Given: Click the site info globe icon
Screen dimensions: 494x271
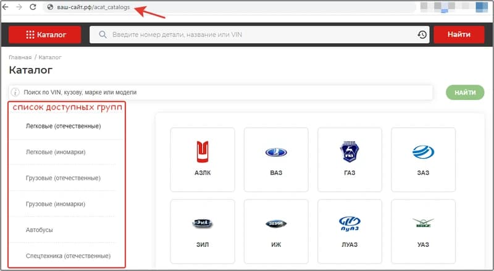Looking at the screenshot, I should tap(50, 7).
